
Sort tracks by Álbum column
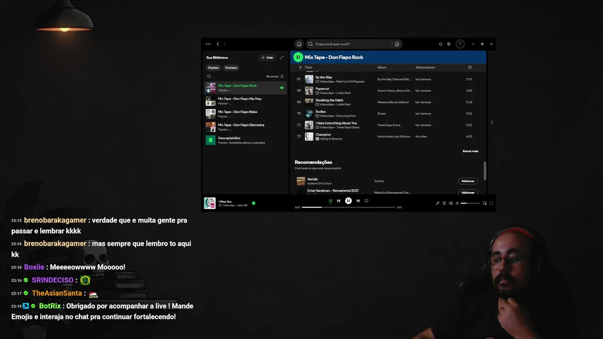(382, 67)
